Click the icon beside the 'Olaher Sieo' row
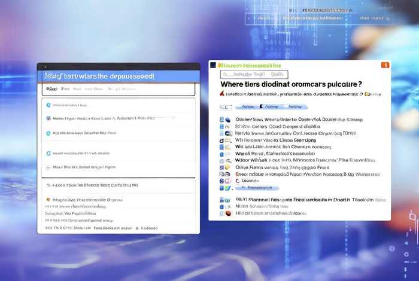 click(221, 120)
